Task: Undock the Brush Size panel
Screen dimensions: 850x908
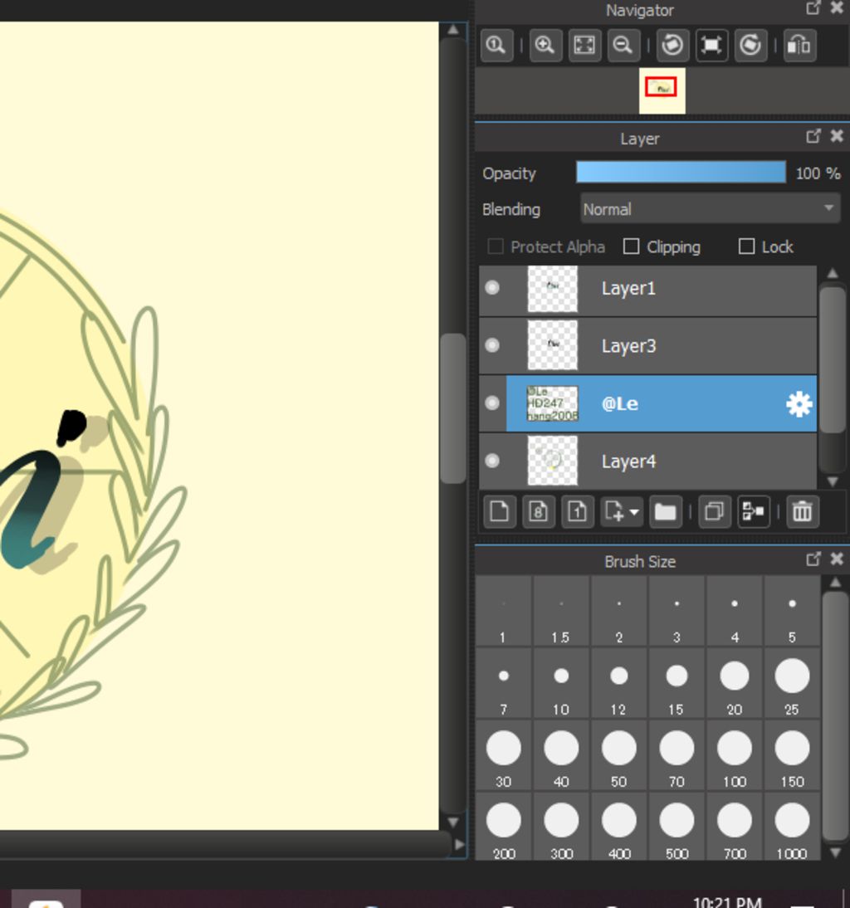Action: click(x=813, y=559)
